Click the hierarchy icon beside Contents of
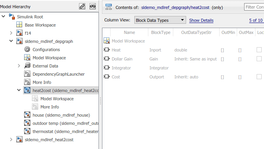 click(x=109, y=7)
